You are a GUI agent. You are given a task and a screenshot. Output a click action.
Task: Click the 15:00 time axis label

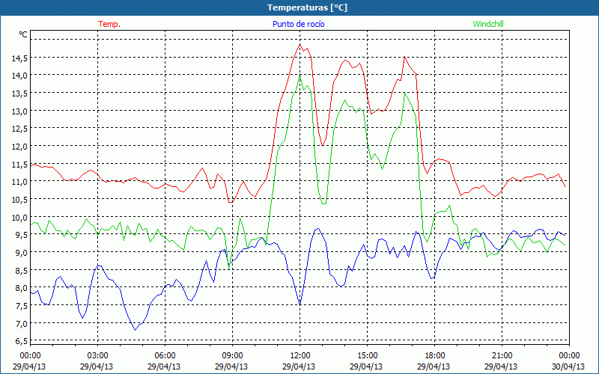point(367,356)
